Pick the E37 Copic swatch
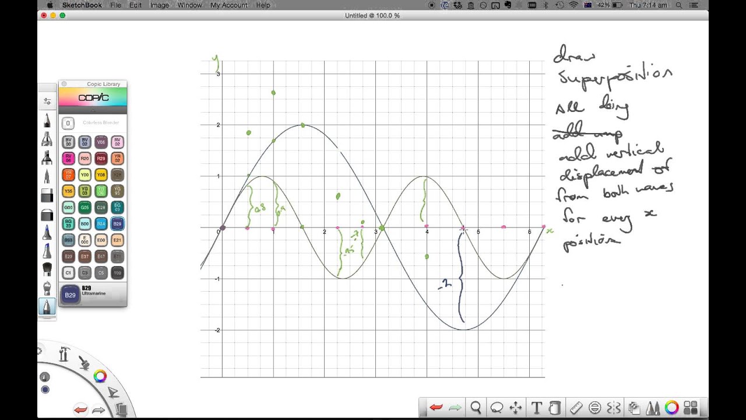 (x=85, y=256)
